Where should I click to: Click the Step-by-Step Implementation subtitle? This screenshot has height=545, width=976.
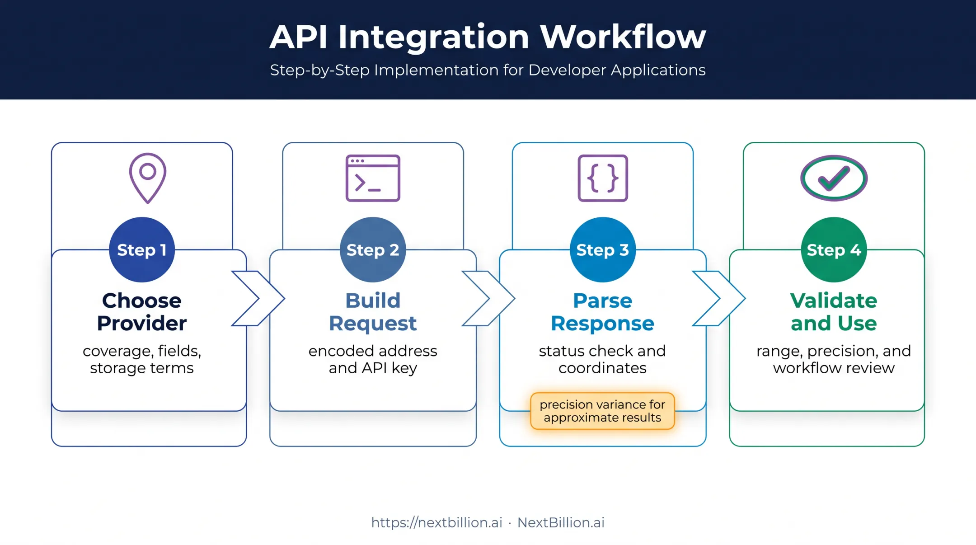pyautogui.click(x=488, y=70)
